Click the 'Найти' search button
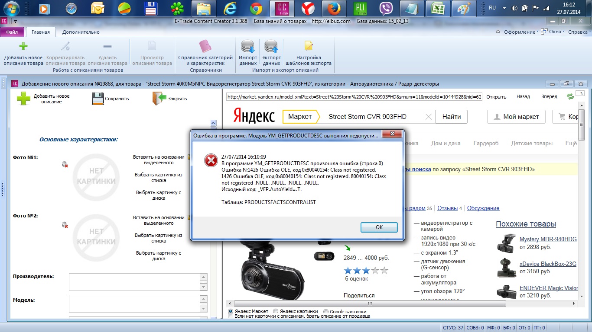The image size is (592, 332). (452, 117)
